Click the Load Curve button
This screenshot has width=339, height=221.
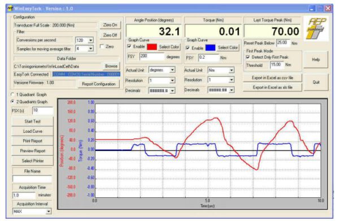(x=32, y=131)
